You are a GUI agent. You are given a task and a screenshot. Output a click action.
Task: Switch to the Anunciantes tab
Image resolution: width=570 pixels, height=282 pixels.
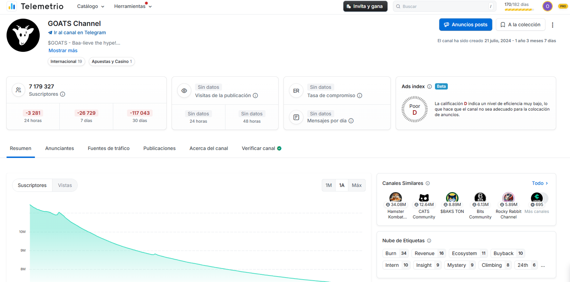point(59,148)
